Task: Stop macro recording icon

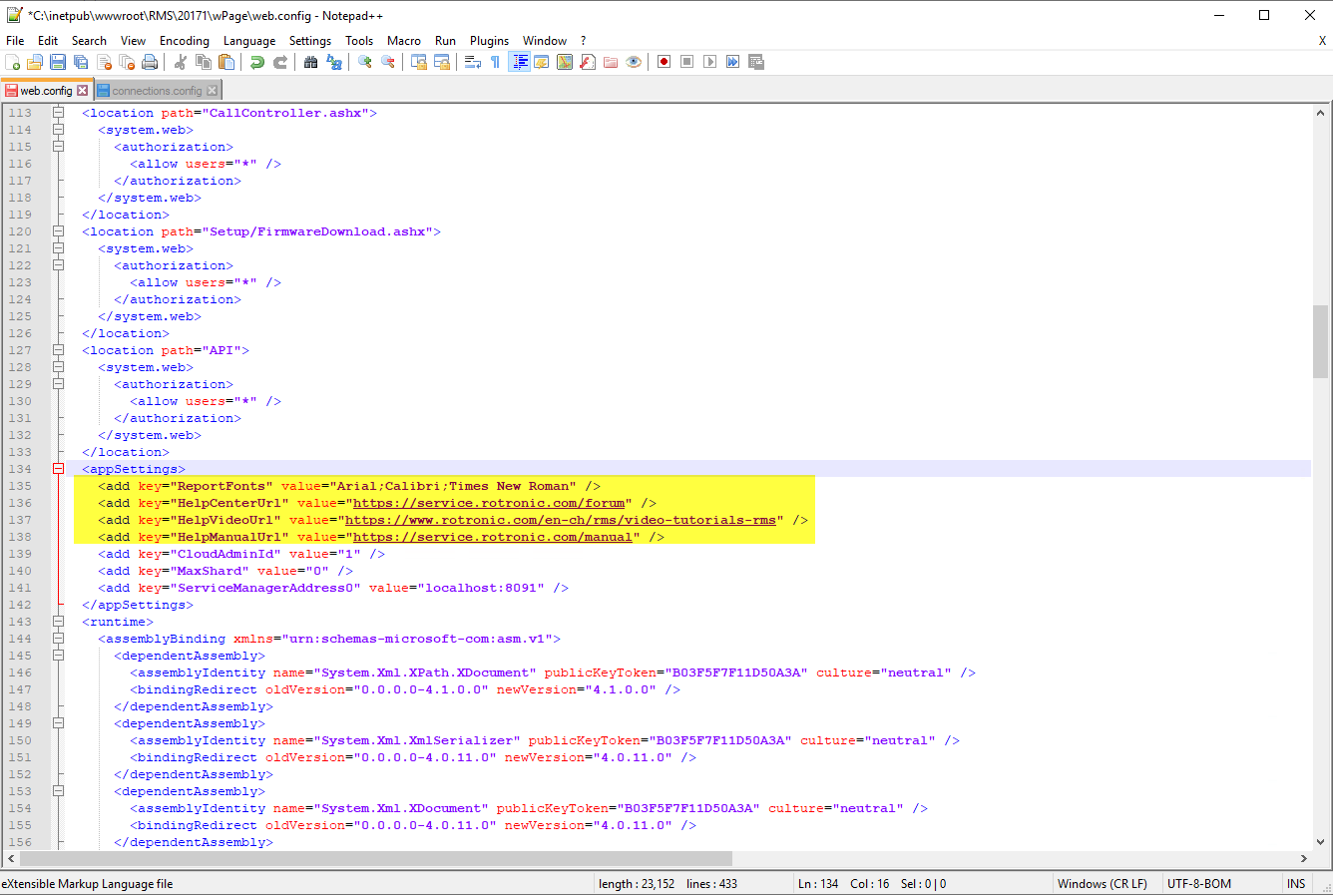Action: coord(686,62)
